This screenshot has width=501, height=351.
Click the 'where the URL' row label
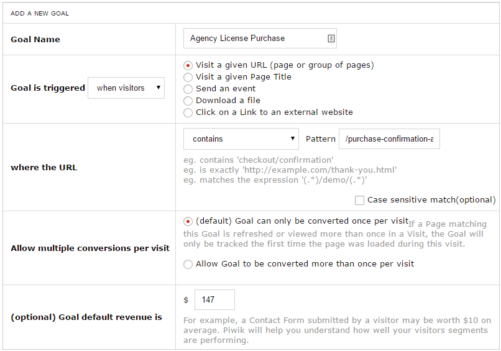tap(44, 168)
